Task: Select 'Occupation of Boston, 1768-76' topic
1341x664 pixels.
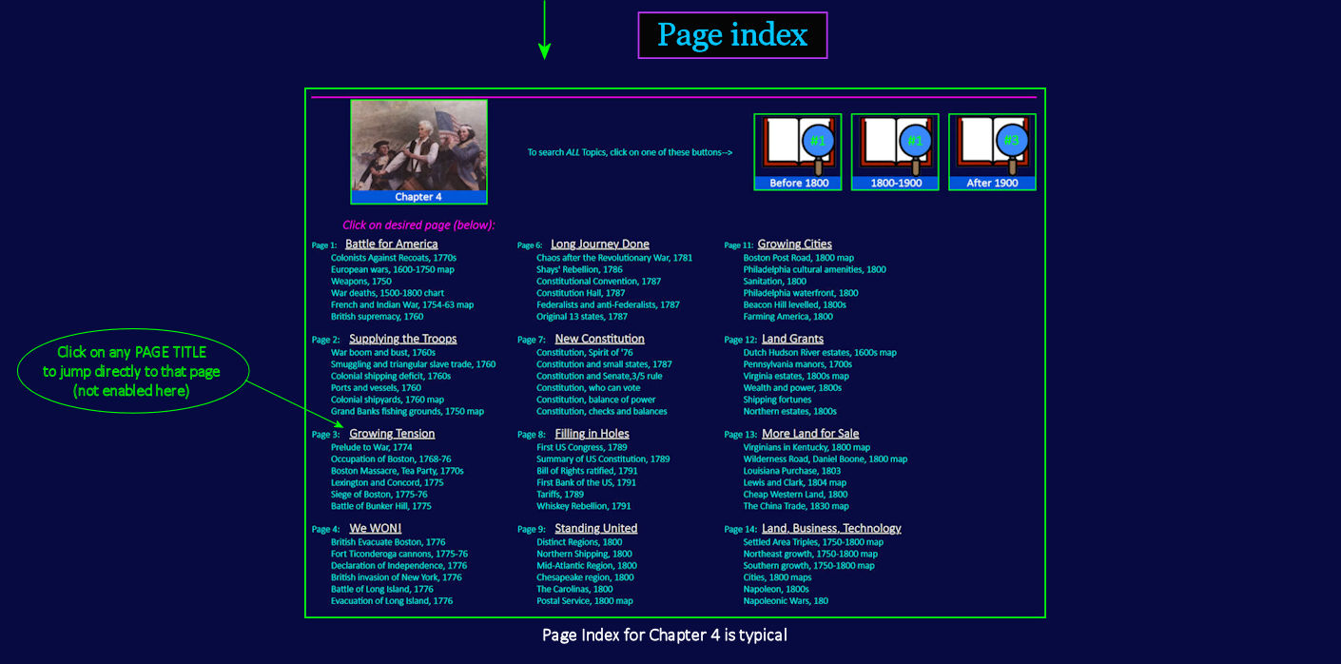Action: 391,459
